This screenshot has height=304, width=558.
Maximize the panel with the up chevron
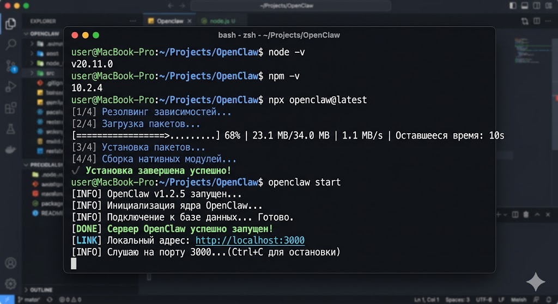click(537, 214)
